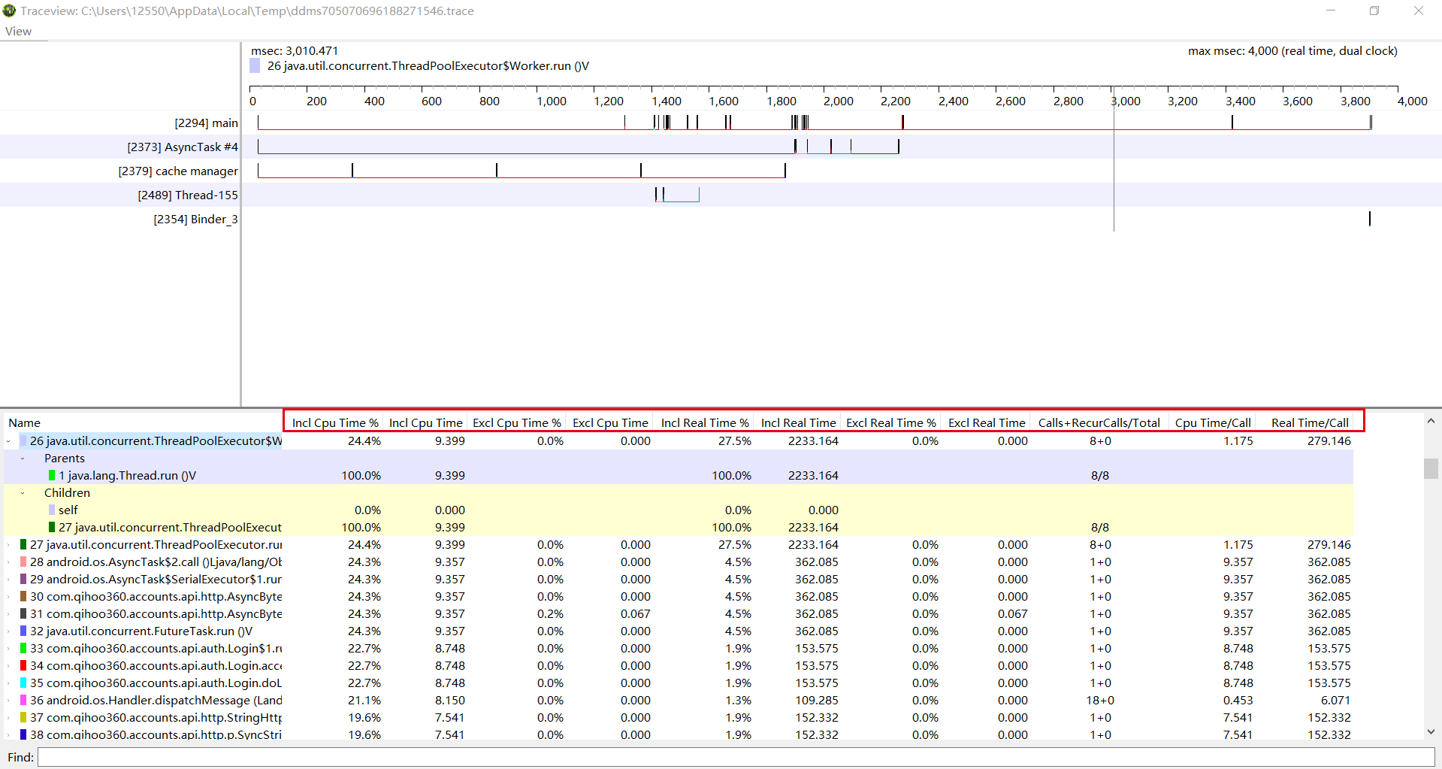Expand method 33 Login$1 row
The height and width of the screenshot is (769, 1442).
click(8, 649)
